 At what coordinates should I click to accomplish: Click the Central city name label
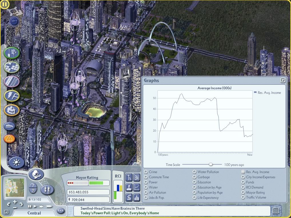coord(34,213)
